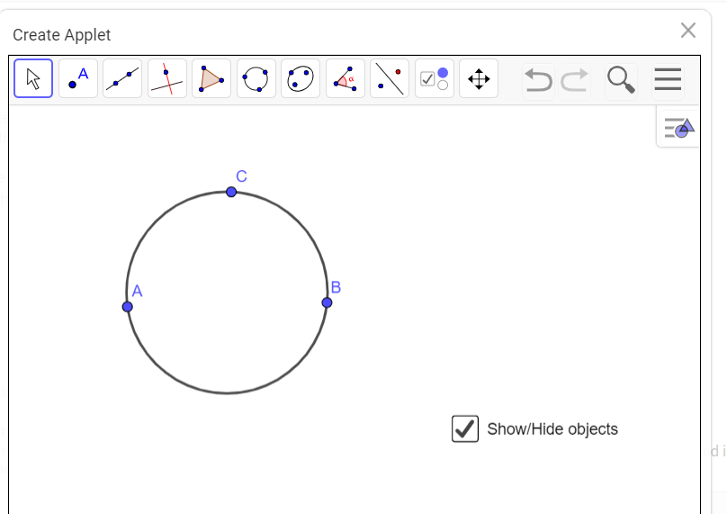Close the Create Applet dialog
Screen dimensions: 727x514
click(688, 31)
